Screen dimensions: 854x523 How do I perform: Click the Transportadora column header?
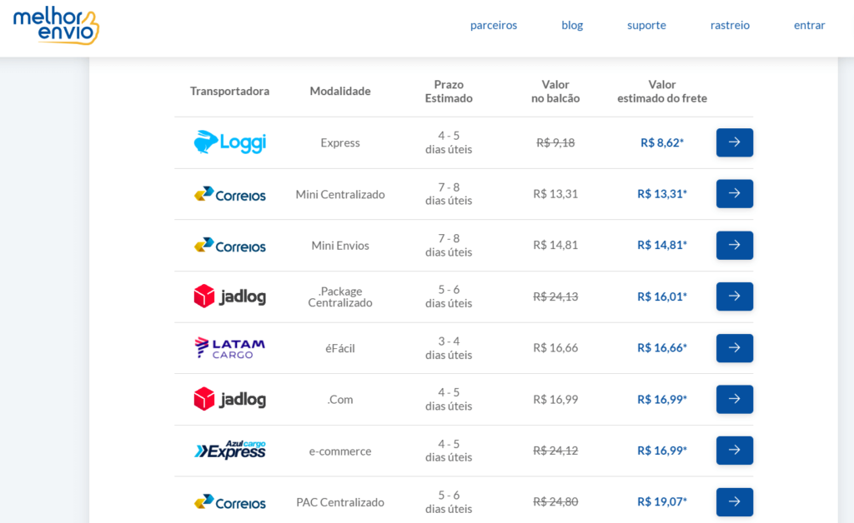click(x=229, y=91)
